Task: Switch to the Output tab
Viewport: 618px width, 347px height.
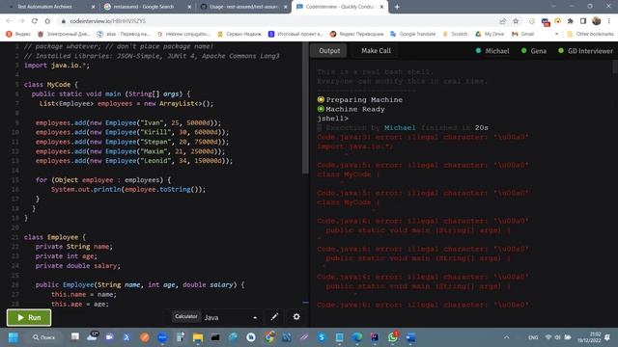Action: [329, 51]
